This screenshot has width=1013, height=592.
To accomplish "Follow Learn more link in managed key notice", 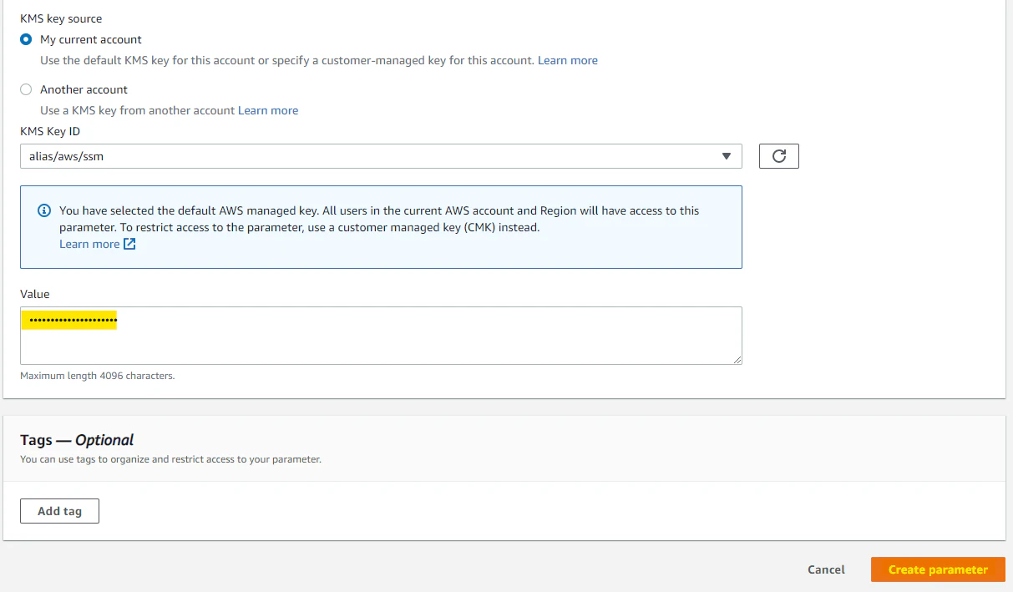I will pyautogui.click(x=89, y=244).
